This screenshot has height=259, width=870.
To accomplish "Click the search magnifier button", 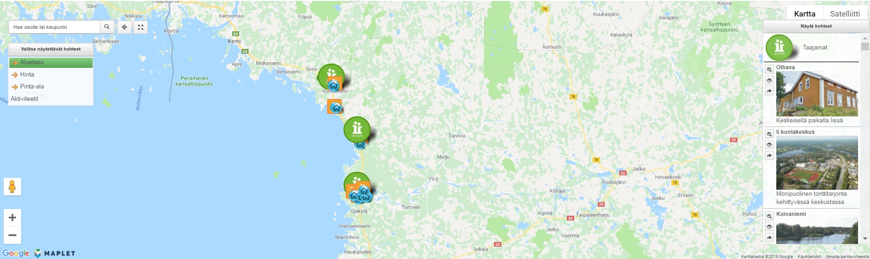I will coord(107,27).
